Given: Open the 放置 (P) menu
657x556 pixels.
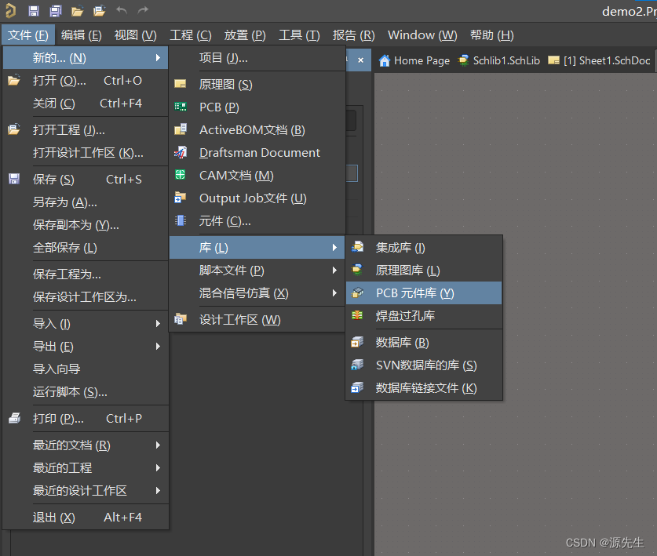Looking at the screenshot, I should [x=245, y=35].
